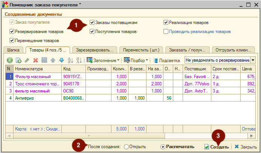Viewport: 261px width, 153px height.
Task: Select the Распечатать radio button
Action: 163,147
